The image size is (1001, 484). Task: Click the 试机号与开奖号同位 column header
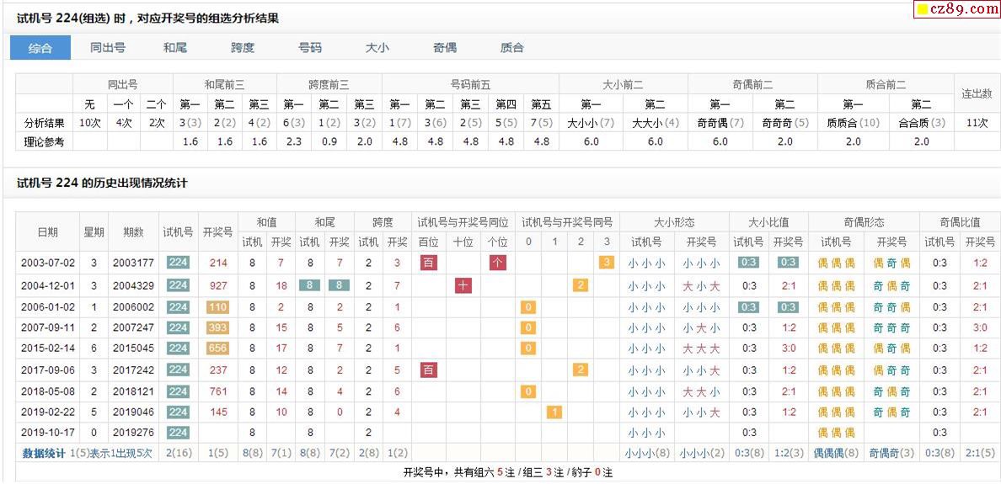point(463,222)
